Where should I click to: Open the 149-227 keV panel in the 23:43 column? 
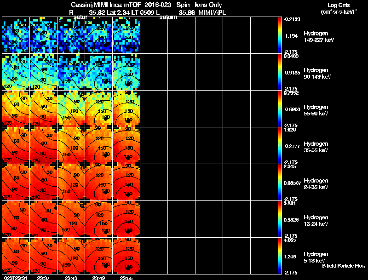coord(71,35)
